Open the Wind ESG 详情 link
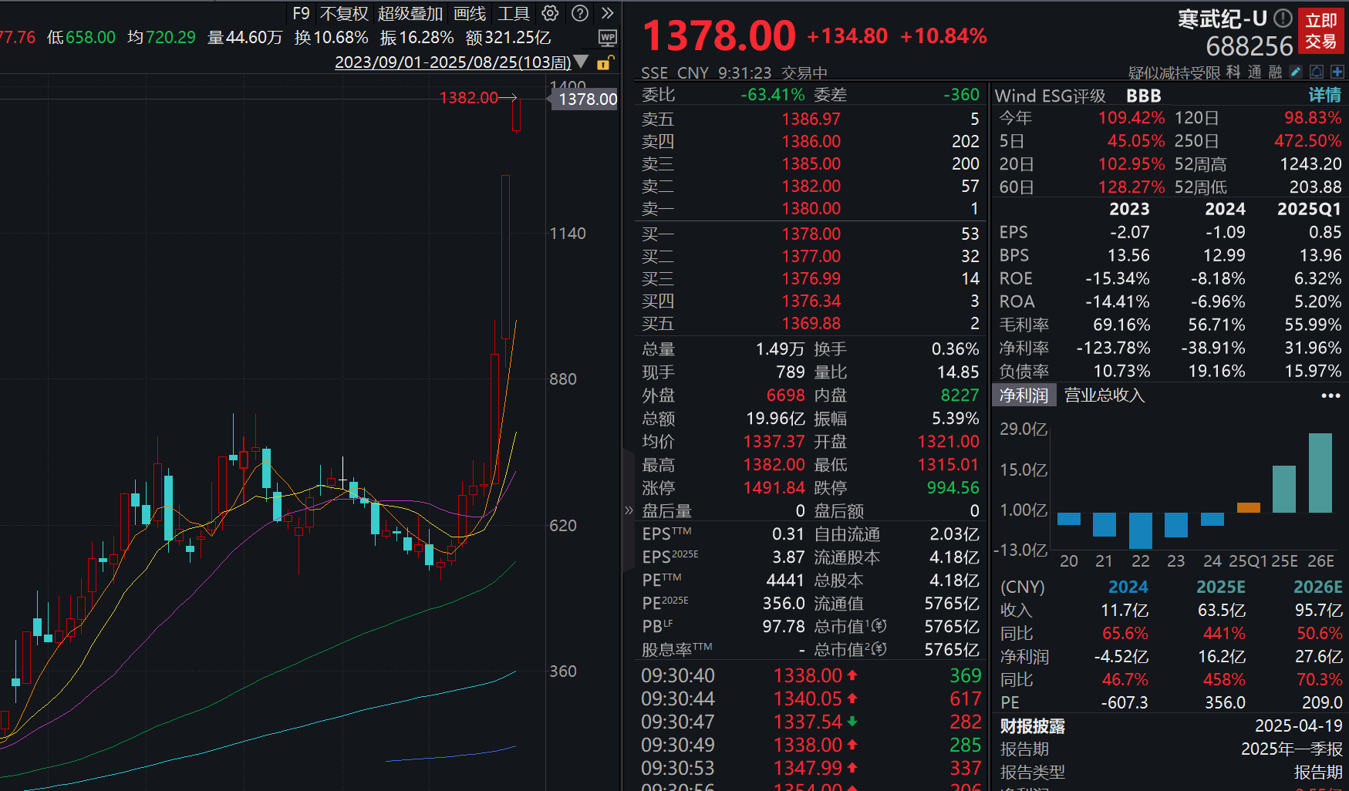Viewport: 1349px width, 791px height. pos(1324,96)
